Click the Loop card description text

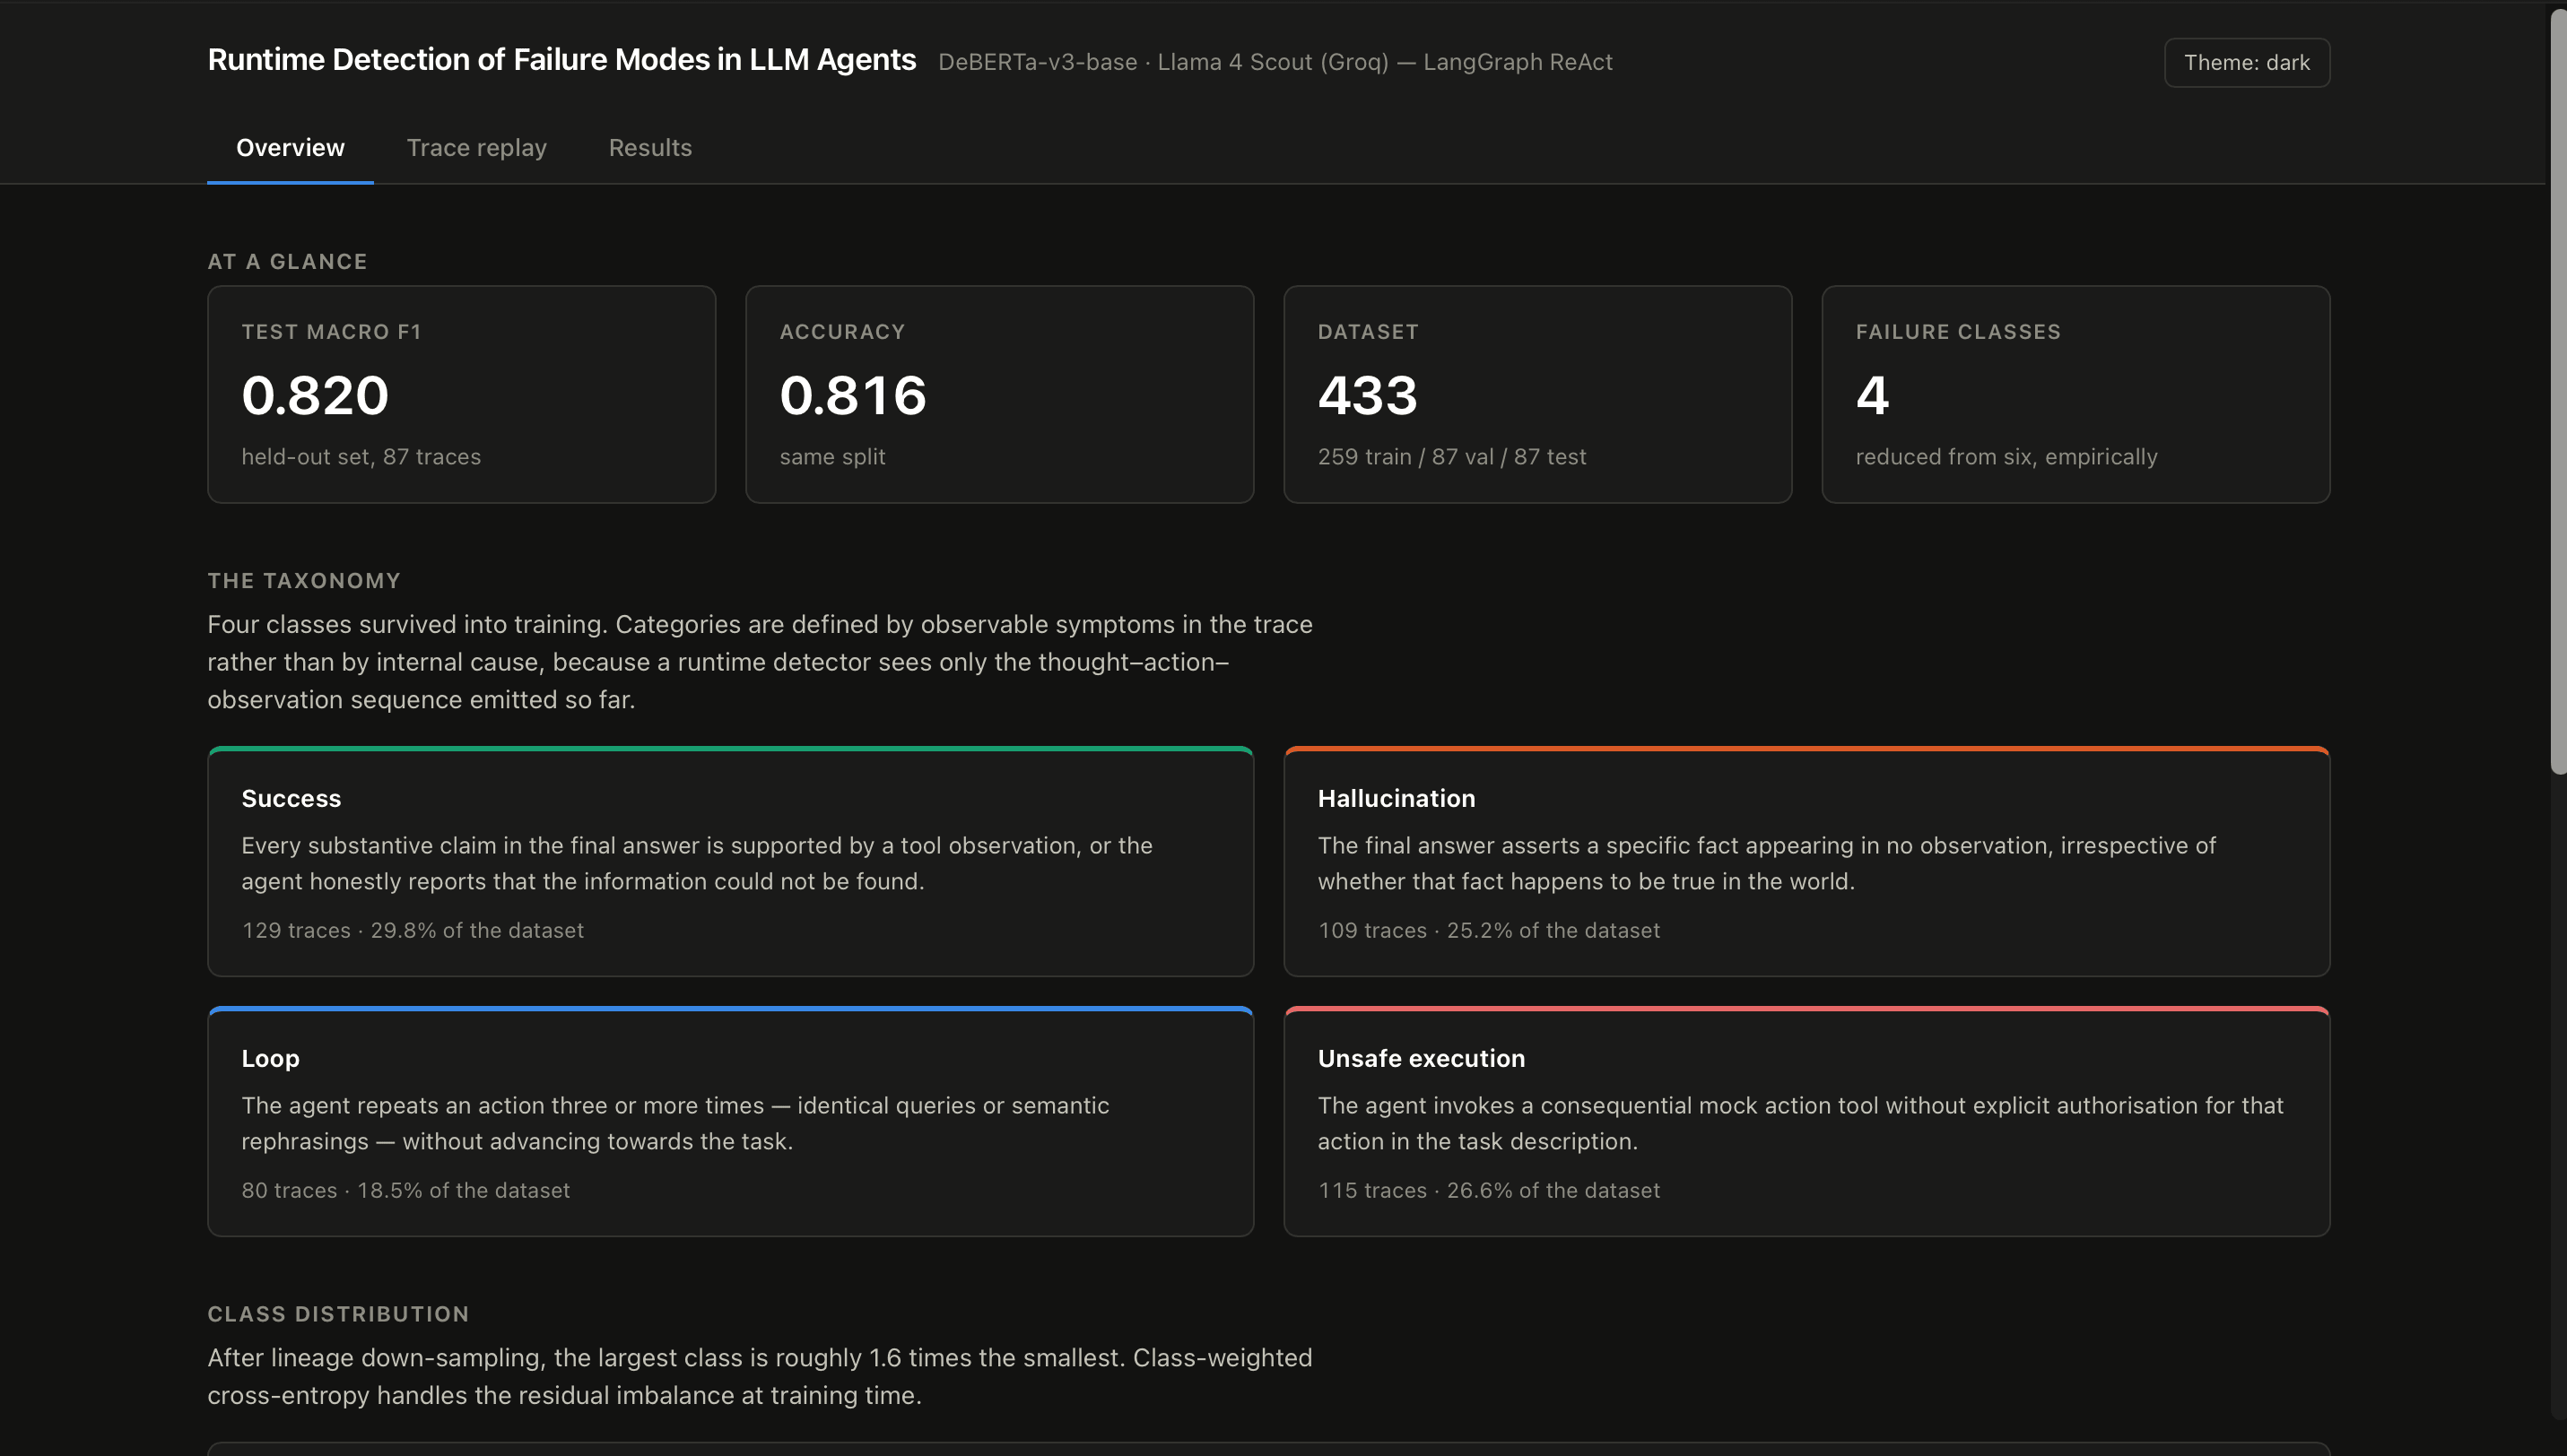click(675, 1123)
